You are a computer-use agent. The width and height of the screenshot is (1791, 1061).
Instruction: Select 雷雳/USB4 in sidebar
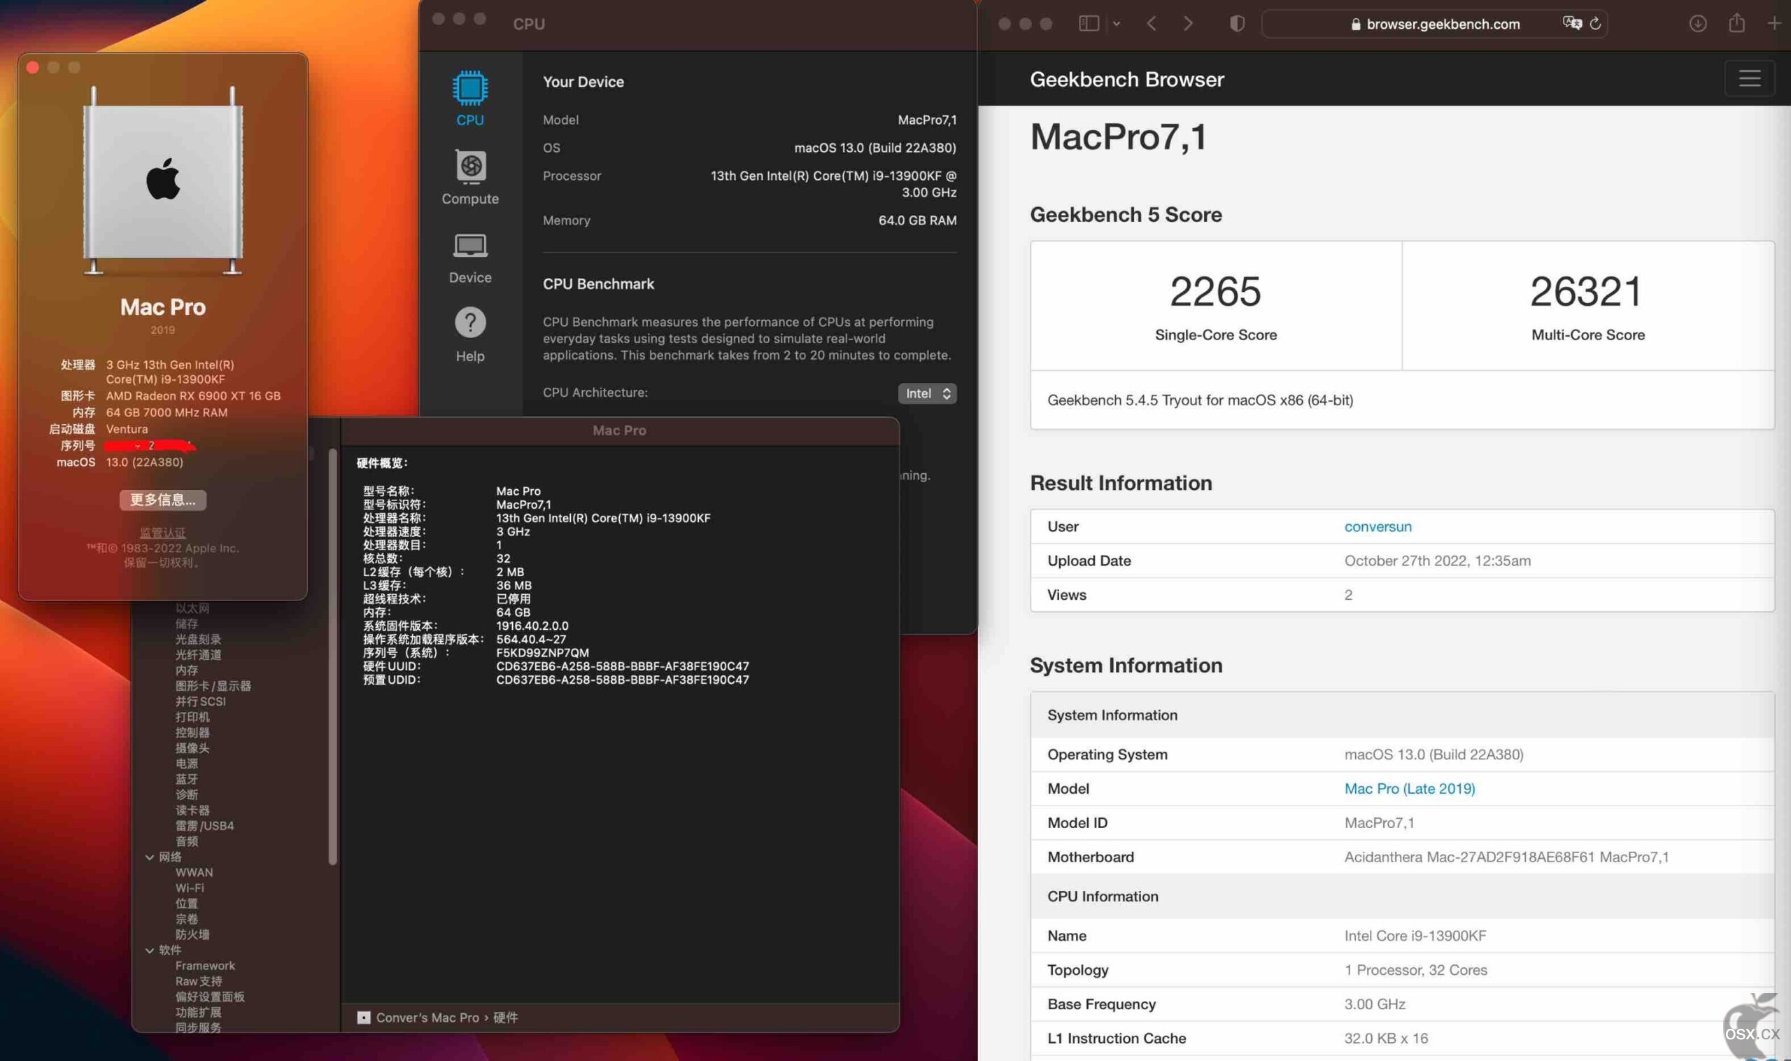[x=204, y=825]
